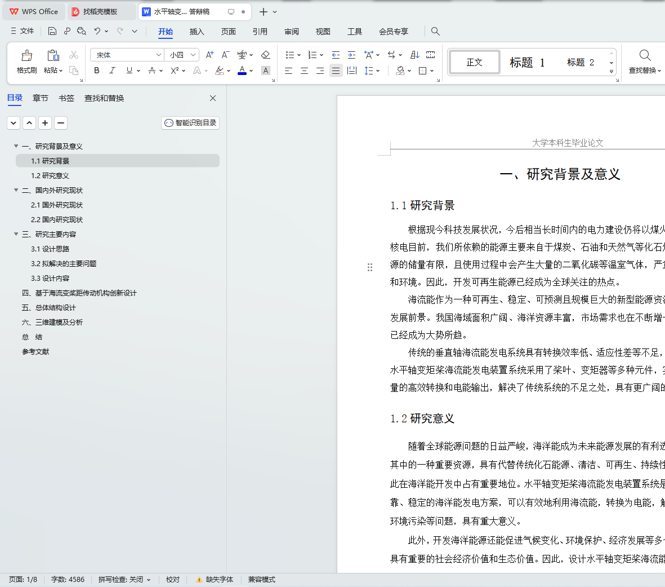665x587 pixels.
Task: Jump to 3.2 拟解决的主要问题 in outline
Action: click(64, 263)
